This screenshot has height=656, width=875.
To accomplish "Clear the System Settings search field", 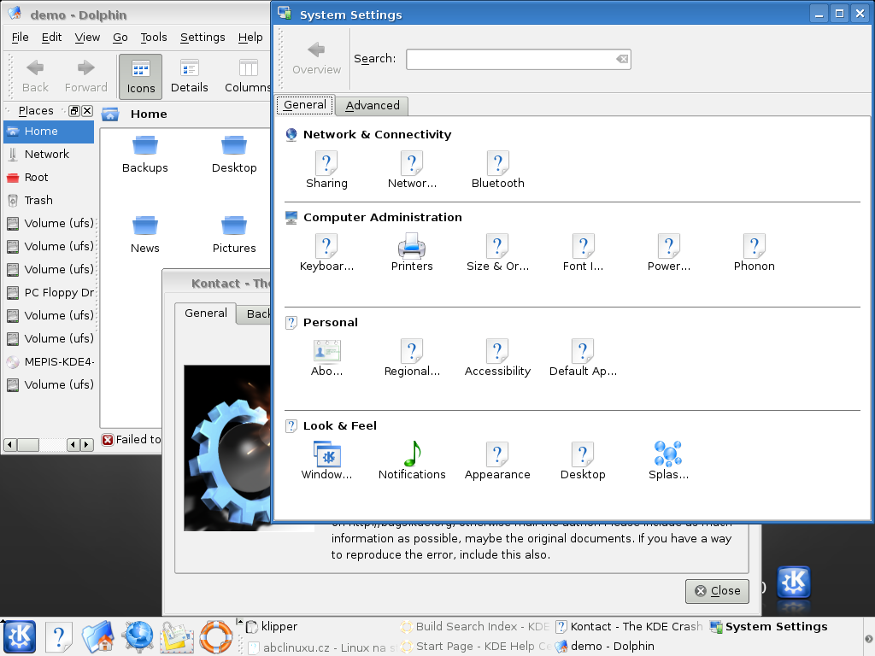I will 622,59.
